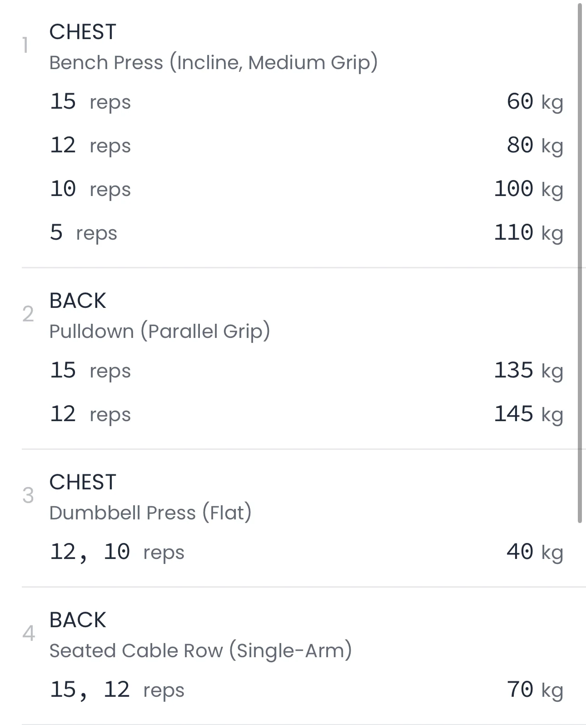Click exercise number 4 index
Image resolution: width=586 pixels, height=725 pixels.
coord(28,634)
